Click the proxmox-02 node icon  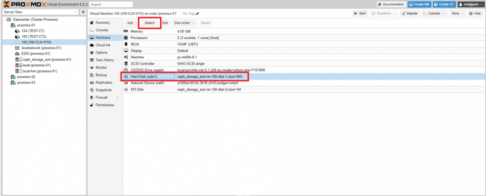click(13, 77)
